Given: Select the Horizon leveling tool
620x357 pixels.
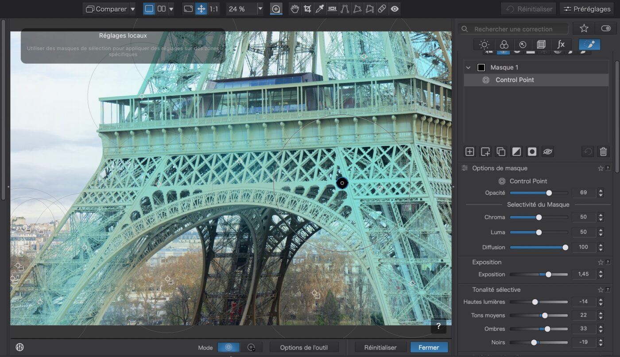Looking at the screenshot, I should [x=332, y=9].
